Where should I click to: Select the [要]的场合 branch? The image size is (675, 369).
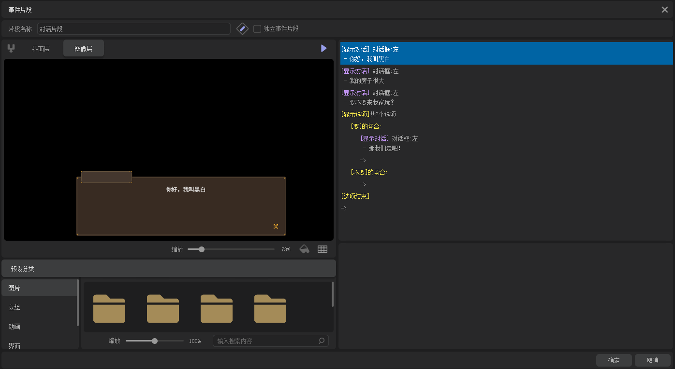366,126
